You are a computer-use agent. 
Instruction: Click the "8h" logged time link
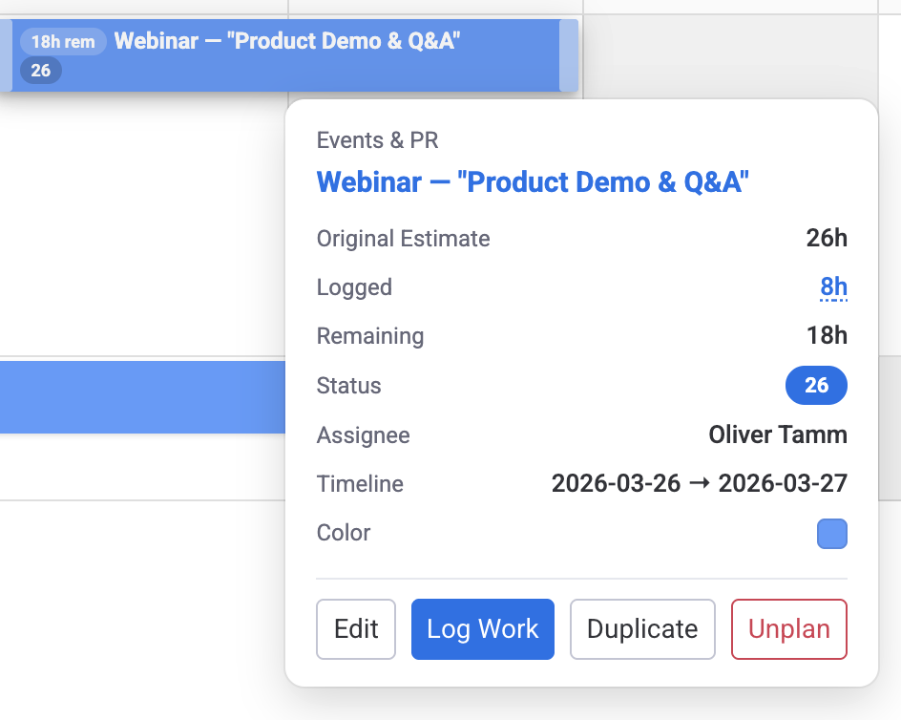coord(833,286)
